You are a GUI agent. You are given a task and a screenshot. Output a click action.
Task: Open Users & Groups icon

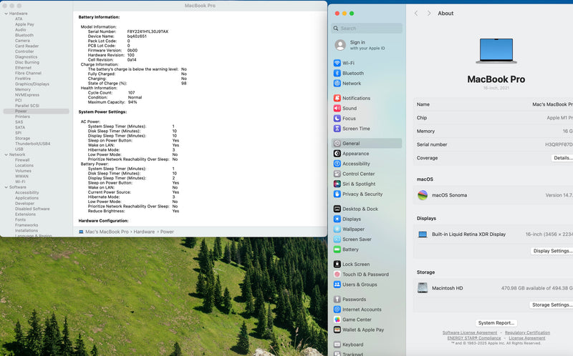(x=337, y=285)
